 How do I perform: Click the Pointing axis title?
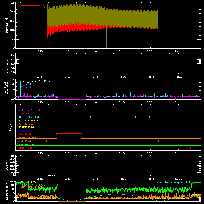7,25
